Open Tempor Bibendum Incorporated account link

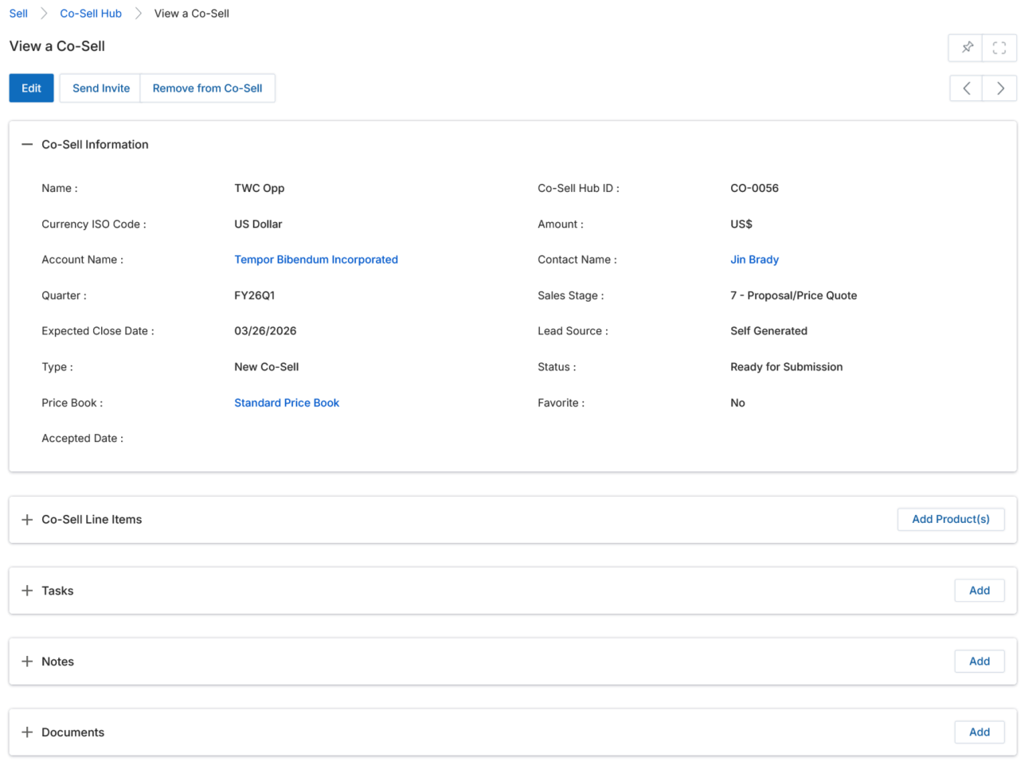click(316, 260)
